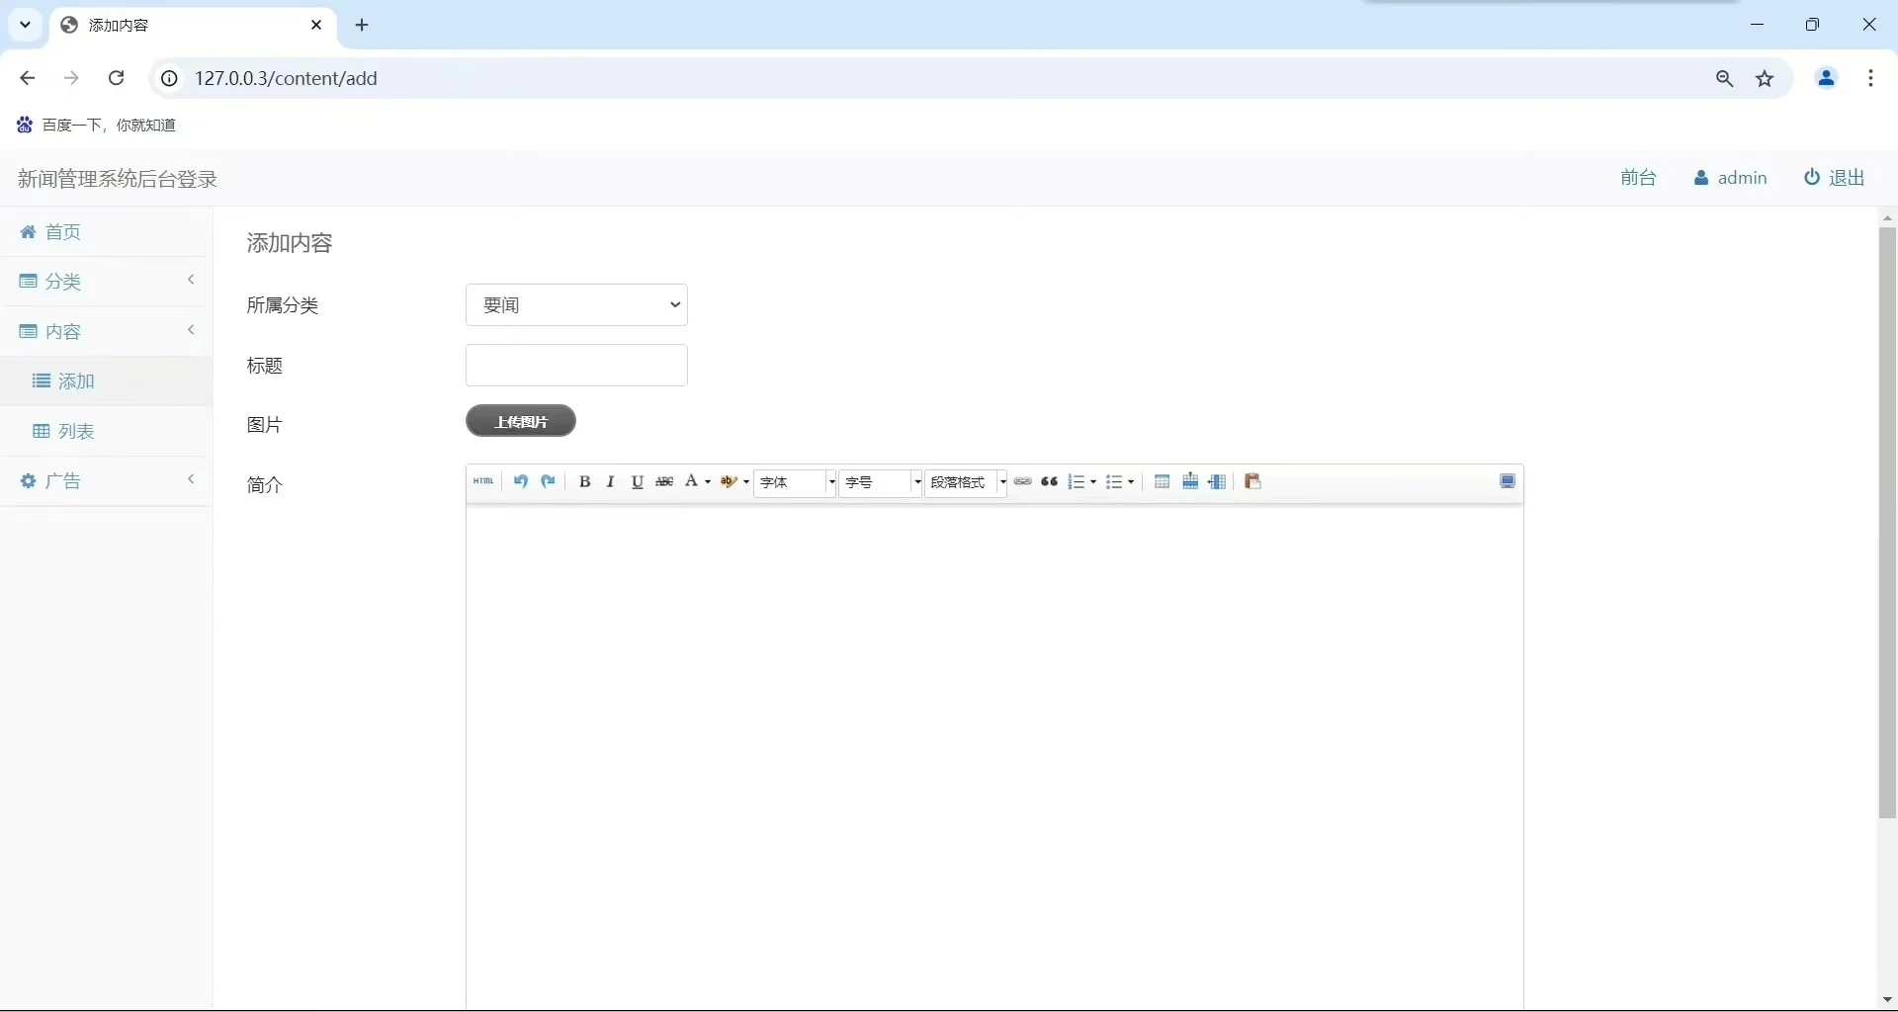Open a new browser tab

[x=363, y=26]
